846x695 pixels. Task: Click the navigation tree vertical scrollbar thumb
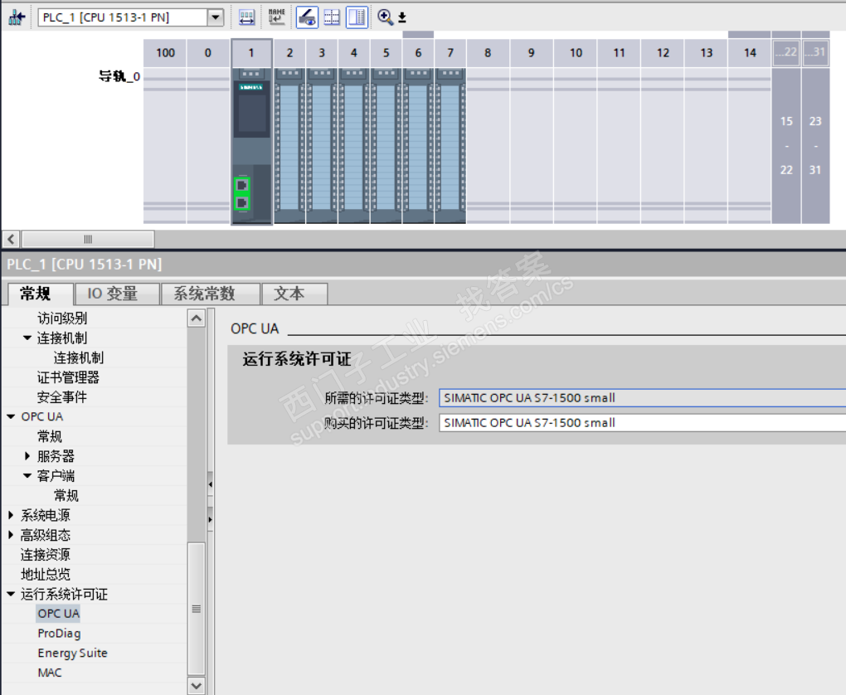point(197,609)
